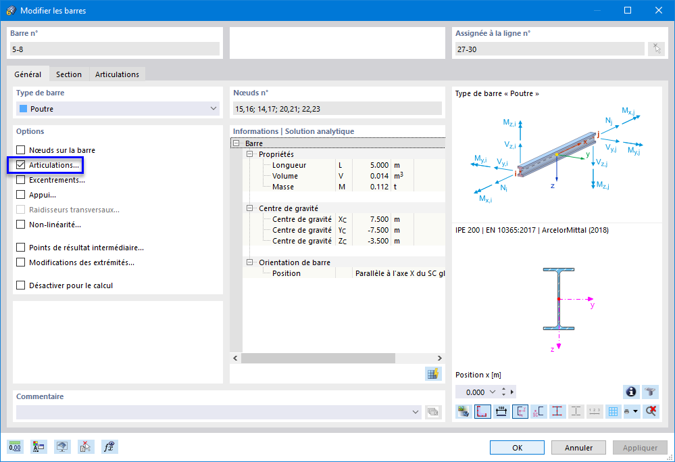The width and height of the screenshot is (675, 462).
Task: Open the Type de barre Poutre dropdown
Action: coord(118,109)
